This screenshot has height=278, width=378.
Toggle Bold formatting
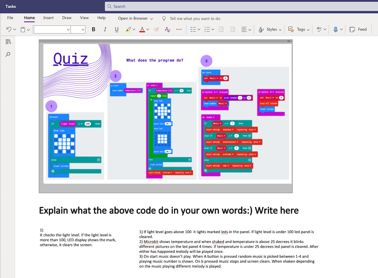94,29
